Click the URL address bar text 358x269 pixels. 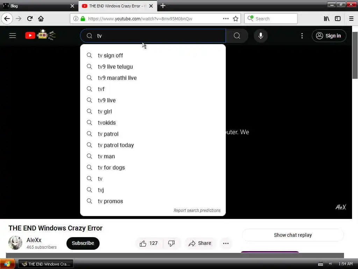(x=140, y=19)
